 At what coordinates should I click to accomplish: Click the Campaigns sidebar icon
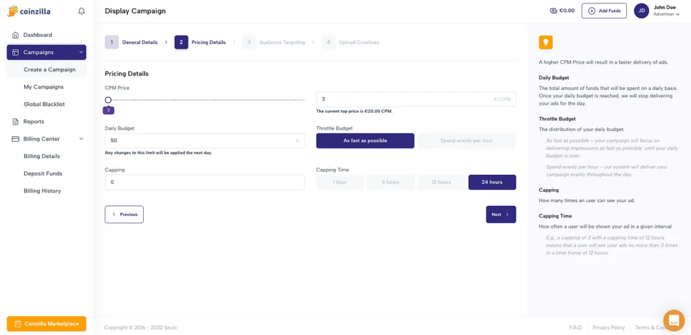click(16, 52)
